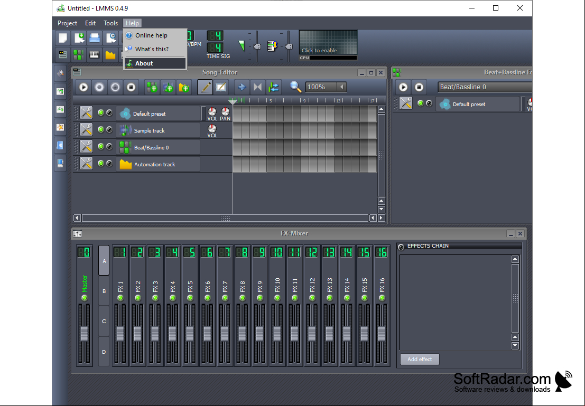Click the Default preset instrument track button
This screenshot has width=585, height=406.
coord(158,114)
